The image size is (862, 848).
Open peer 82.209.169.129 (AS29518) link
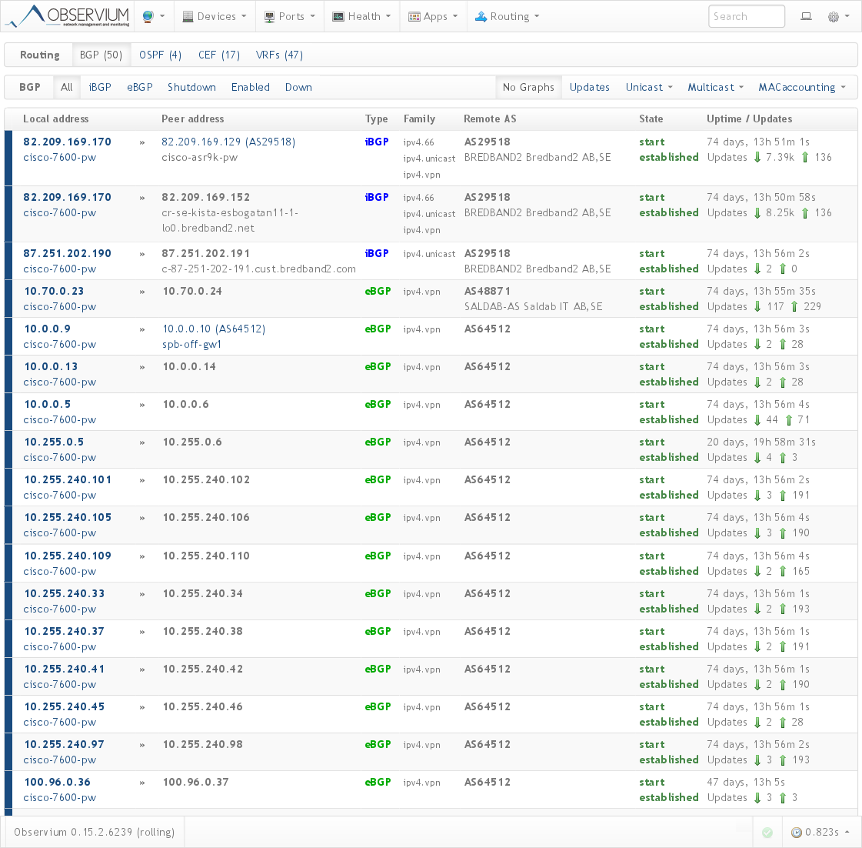[x=228, y=142]
